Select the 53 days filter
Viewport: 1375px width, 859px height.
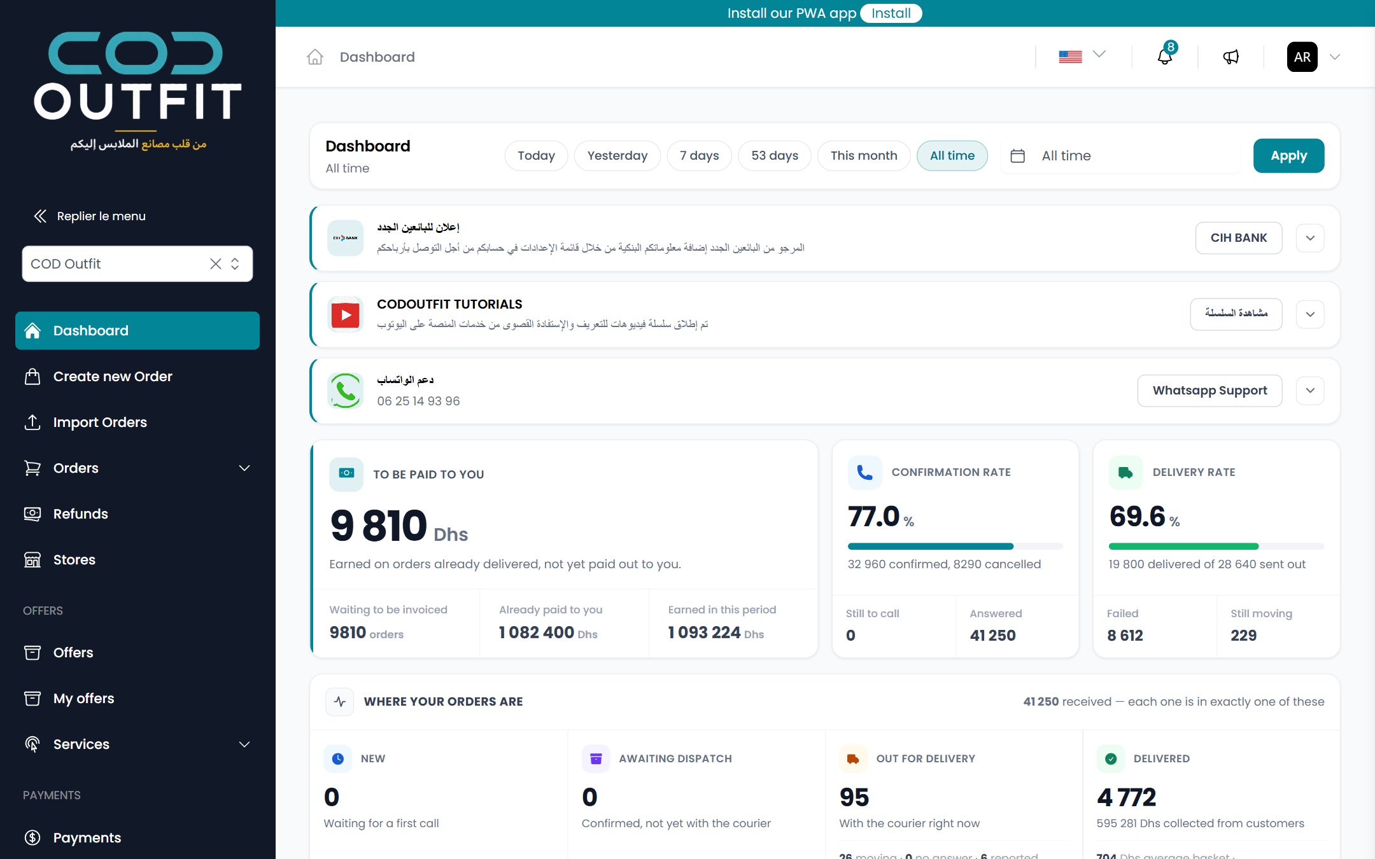pos(775,156)
